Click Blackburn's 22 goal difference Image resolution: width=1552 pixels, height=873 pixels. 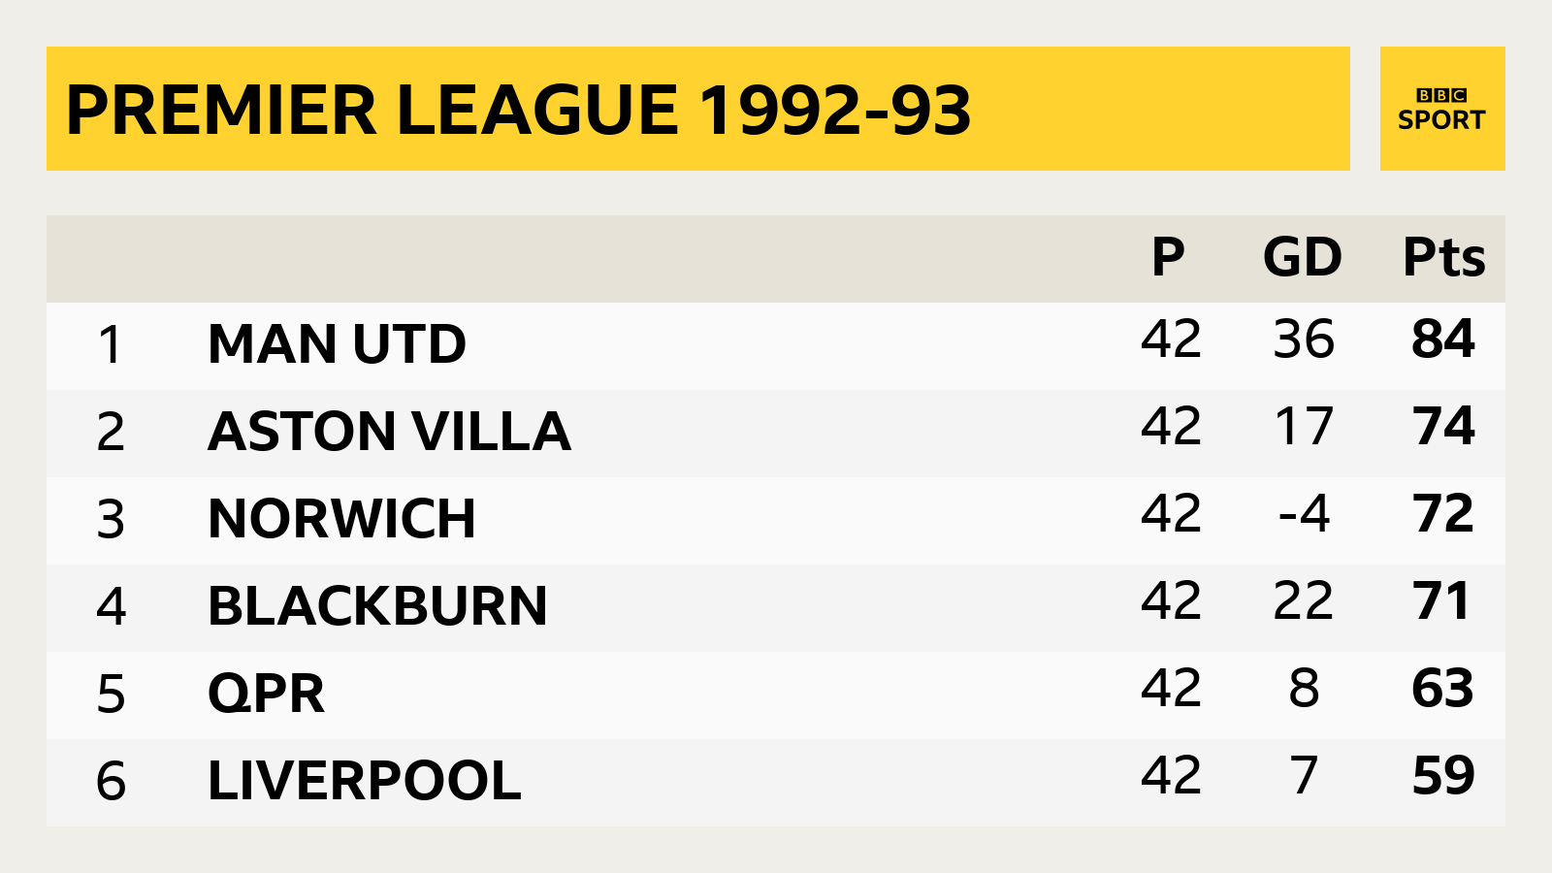[1303, 600]
